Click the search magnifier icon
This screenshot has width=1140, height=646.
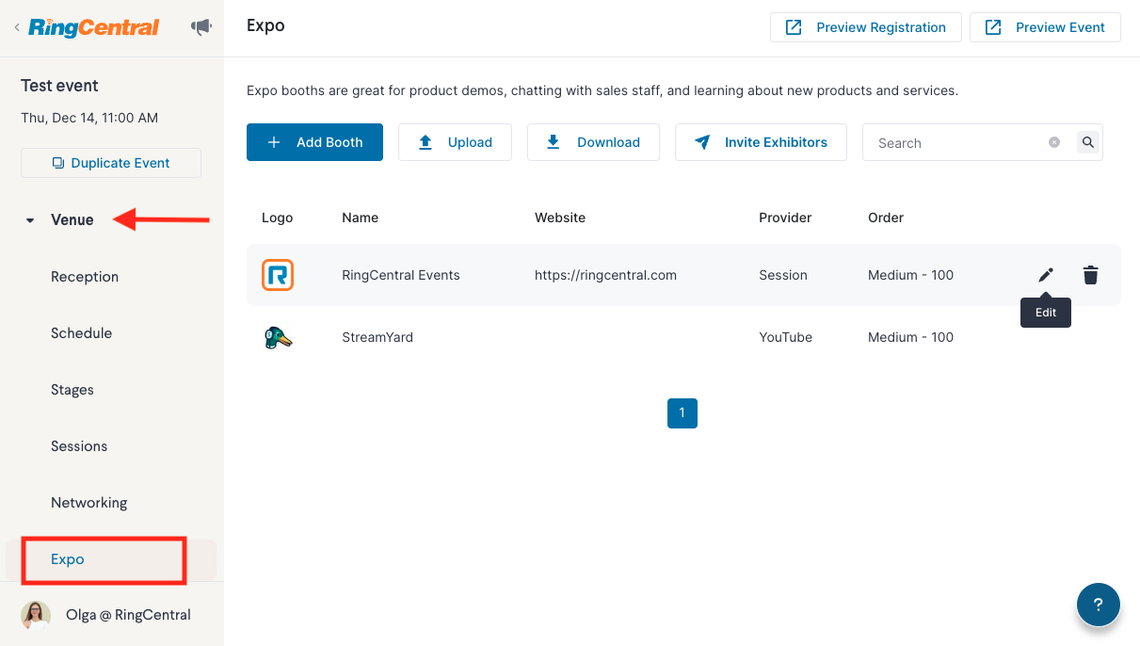click(1088, 142)
